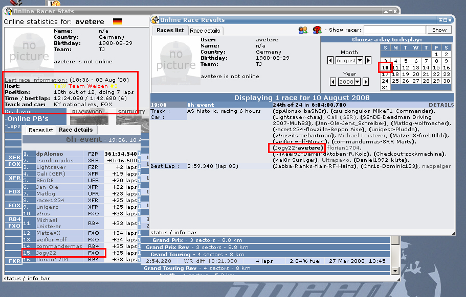This screenshot has width=466, height=297.
Task: Open the Year dropdown showing 2008
Action: 349,82
